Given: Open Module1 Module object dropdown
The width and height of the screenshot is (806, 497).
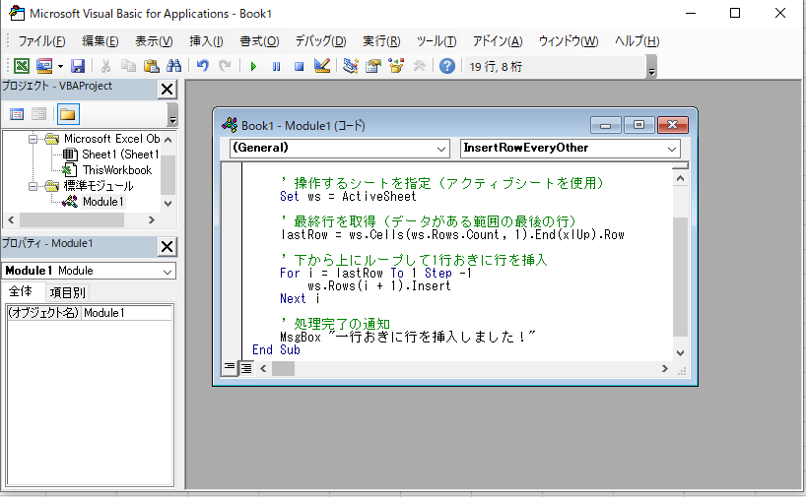Looking at the screenshot, I should [168, 271].
